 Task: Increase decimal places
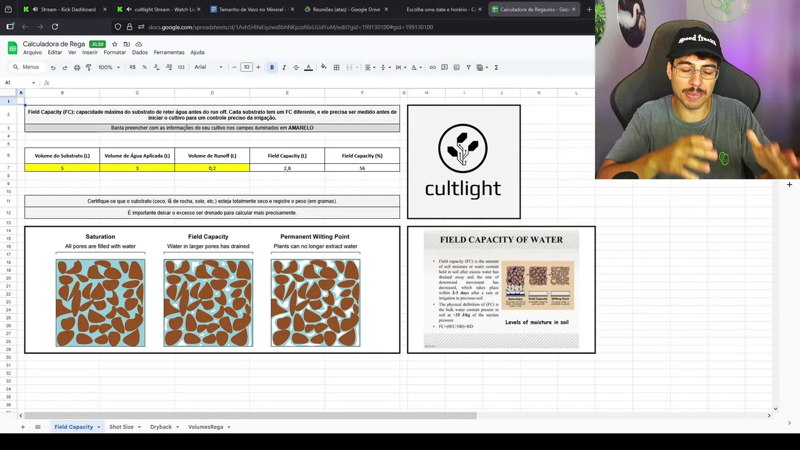[169, 67]
